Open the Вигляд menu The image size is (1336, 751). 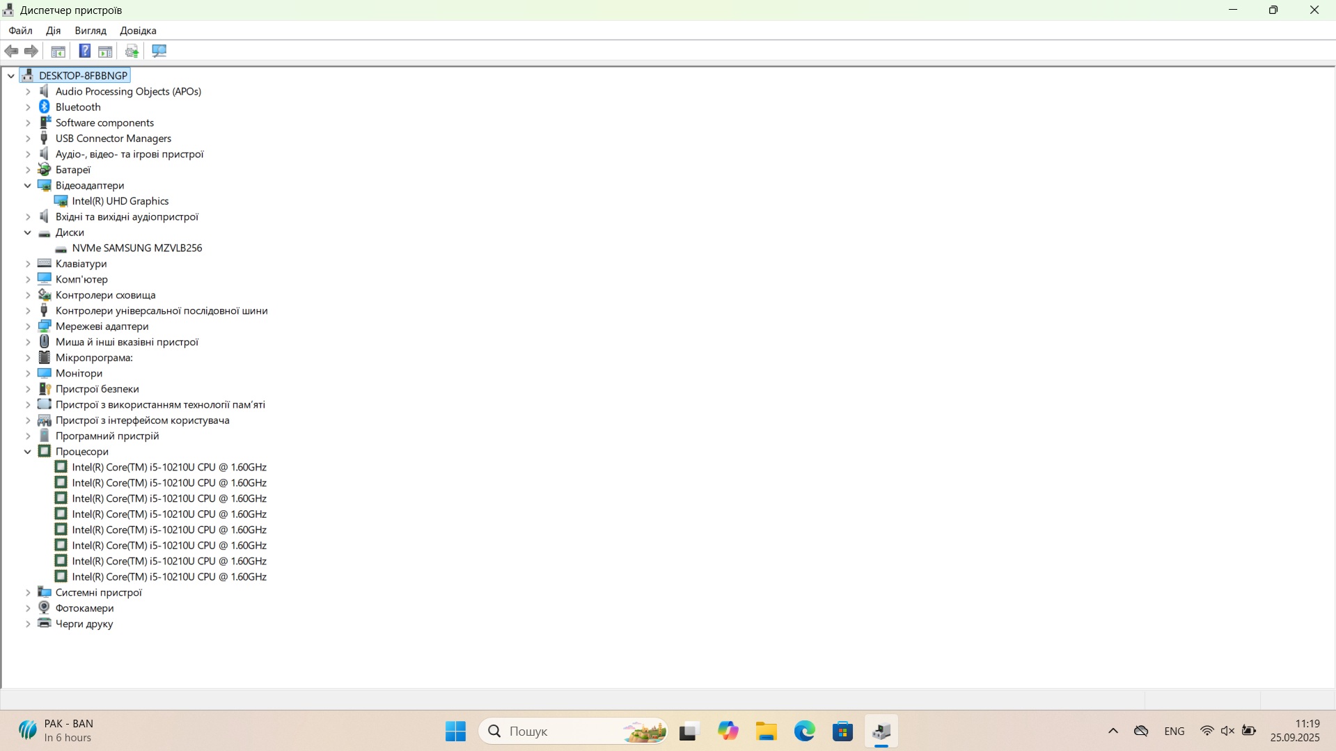pyautogui.click(x=91, y=31)
